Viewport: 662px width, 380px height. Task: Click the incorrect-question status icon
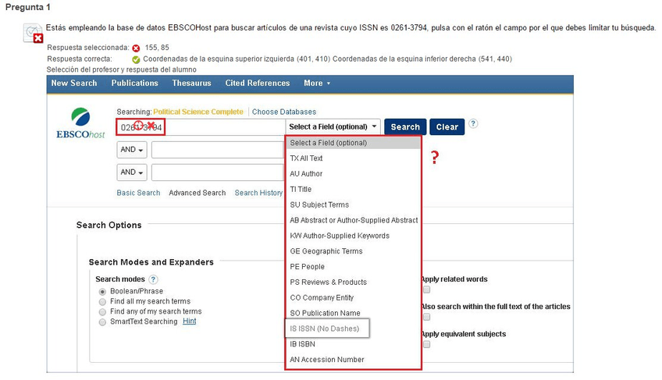[x=33, y=34]
